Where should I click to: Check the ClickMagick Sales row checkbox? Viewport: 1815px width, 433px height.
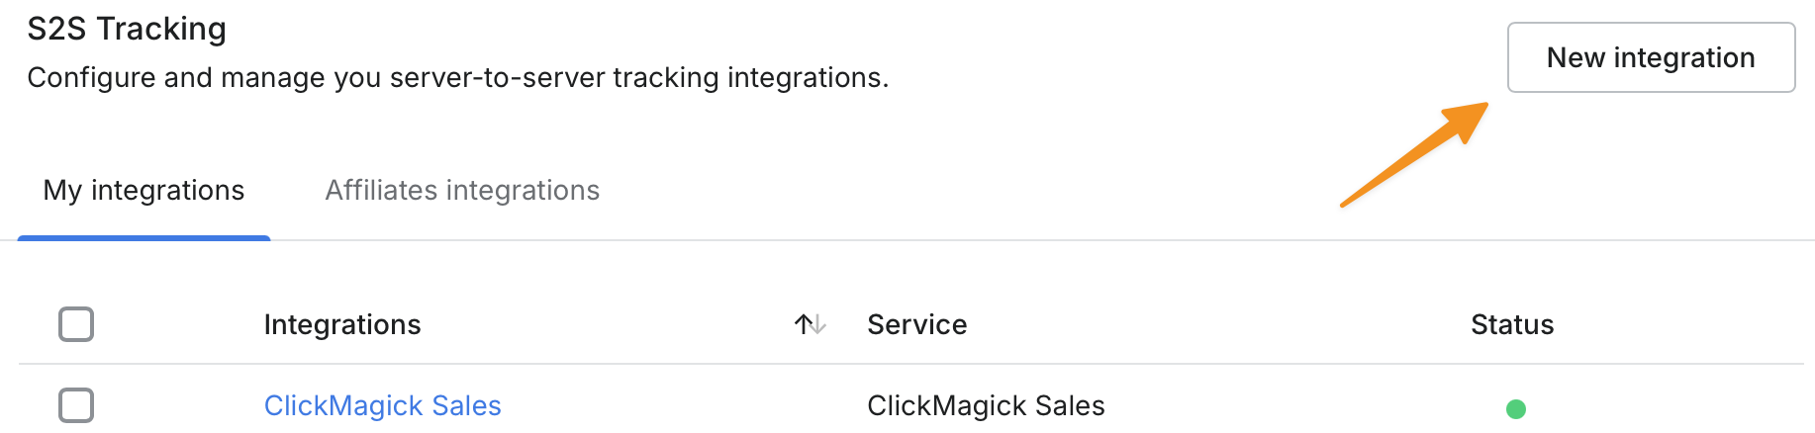[76, 405]
